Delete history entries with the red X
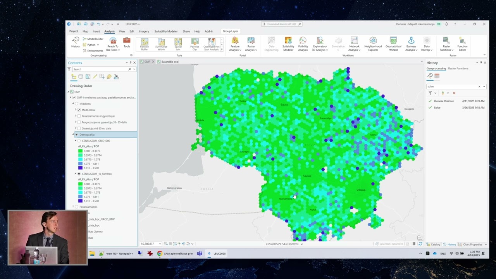 (x=454, y=93)
